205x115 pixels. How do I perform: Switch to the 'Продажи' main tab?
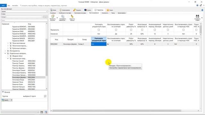(x=77, y=10)
